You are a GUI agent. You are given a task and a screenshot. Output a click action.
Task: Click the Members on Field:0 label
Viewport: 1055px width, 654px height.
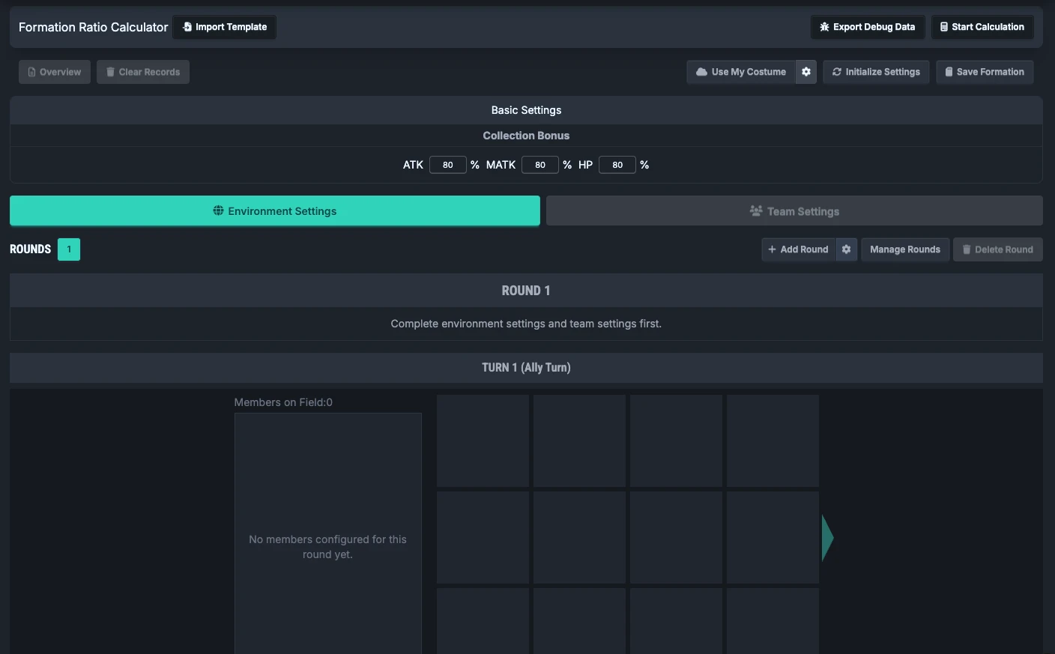click(283, 402)
